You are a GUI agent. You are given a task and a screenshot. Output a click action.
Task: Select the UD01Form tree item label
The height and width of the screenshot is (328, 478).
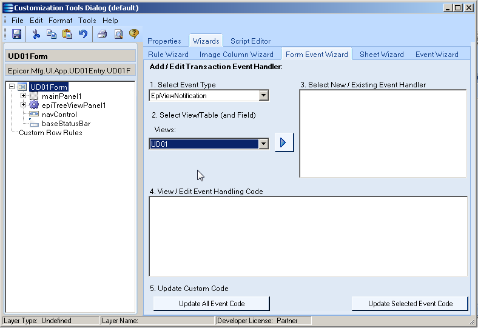(49, 87)
